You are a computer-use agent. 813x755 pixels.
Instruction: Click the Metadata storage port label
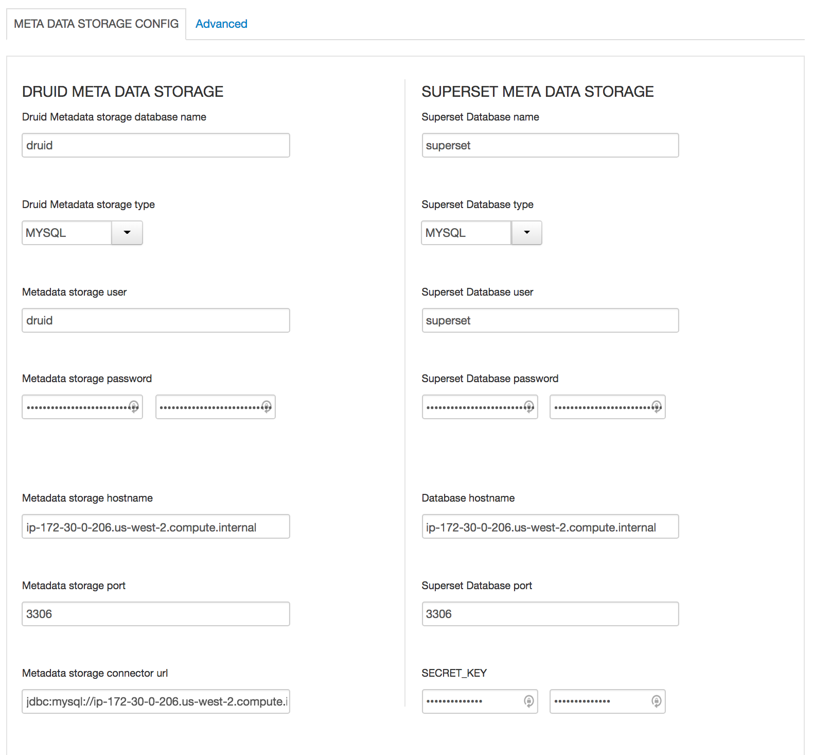pos(74,586)
